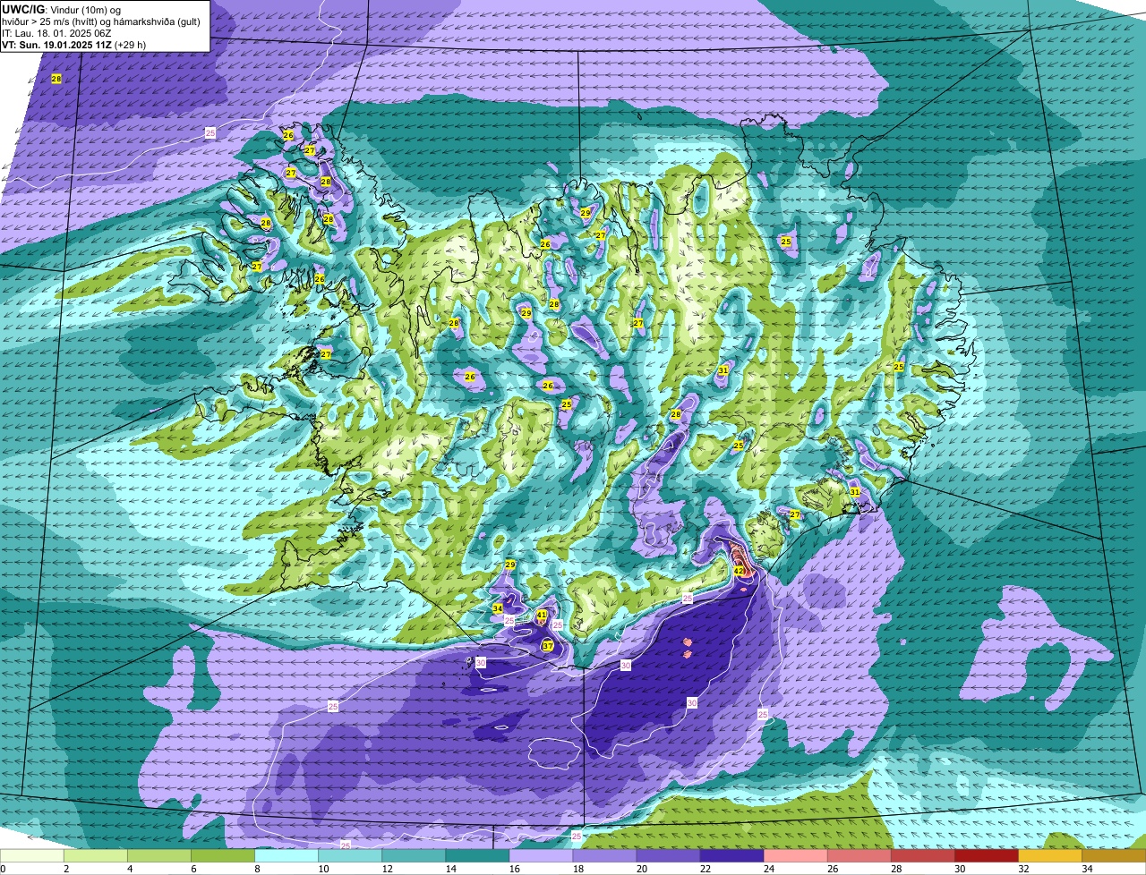Click the yellow gust label 42 on the map
Viewport: 1146px width, 875px height.
click(739, 570)
